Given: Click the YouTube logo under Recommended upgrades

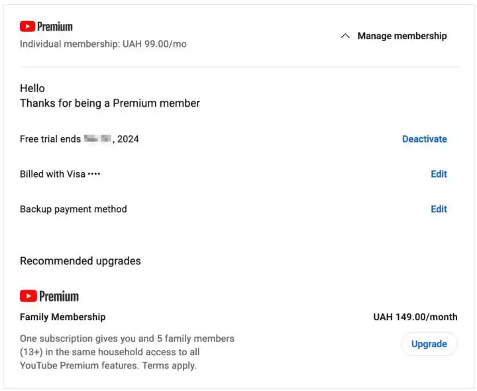Looking at the screenshot, I should click(28, 296).
